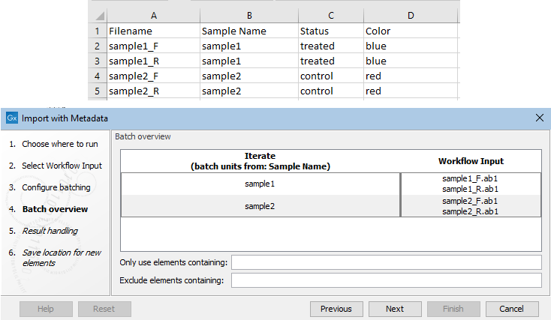Cancel the import wizard

[x=511, y=309]
